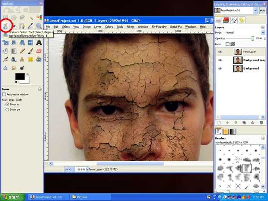Select the Select by Color tool

coord(39,17)
